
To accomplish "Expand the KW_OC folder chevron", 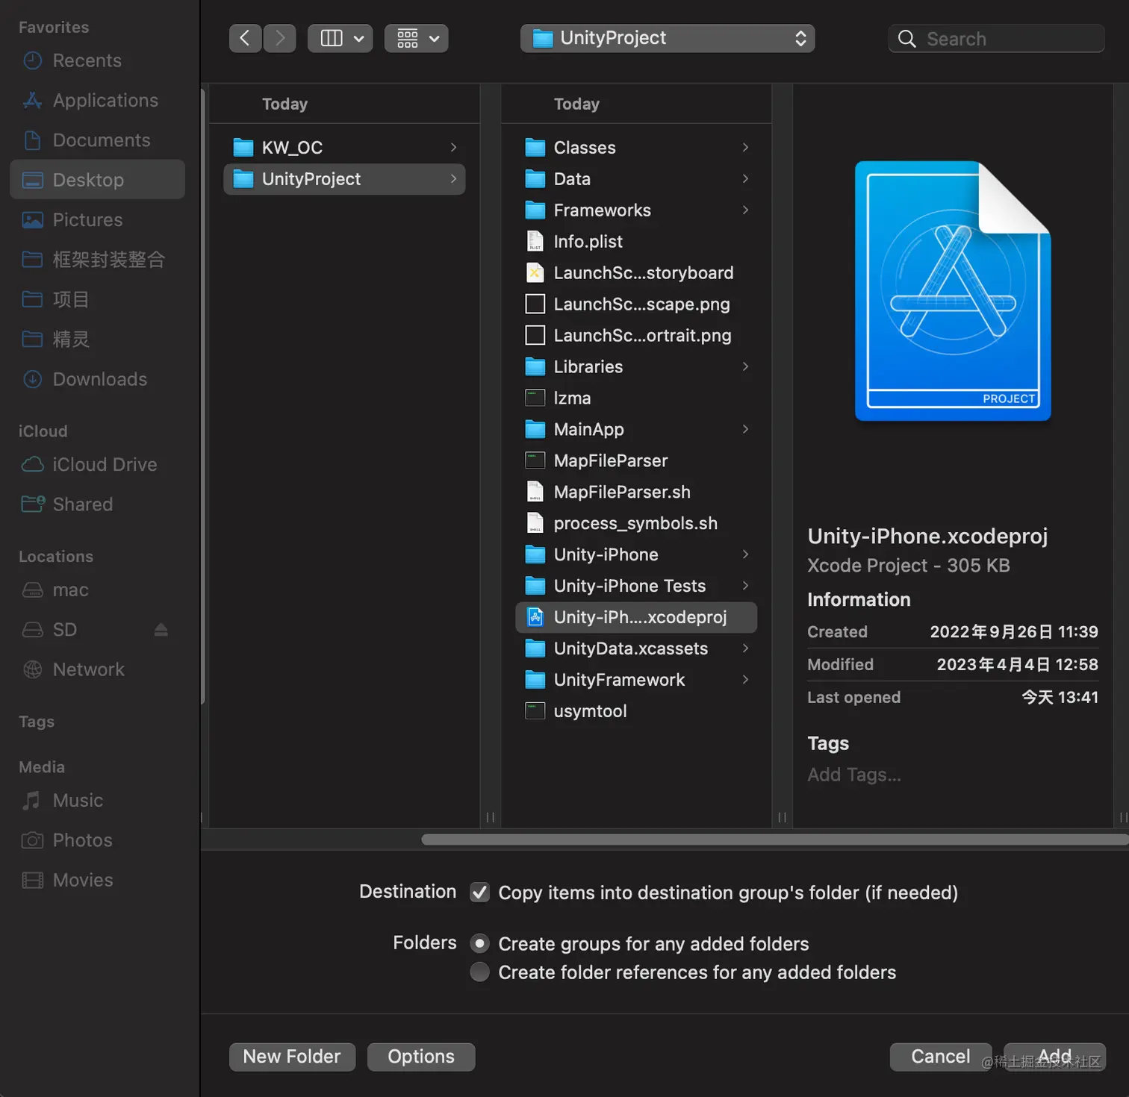I will point(453,148).
